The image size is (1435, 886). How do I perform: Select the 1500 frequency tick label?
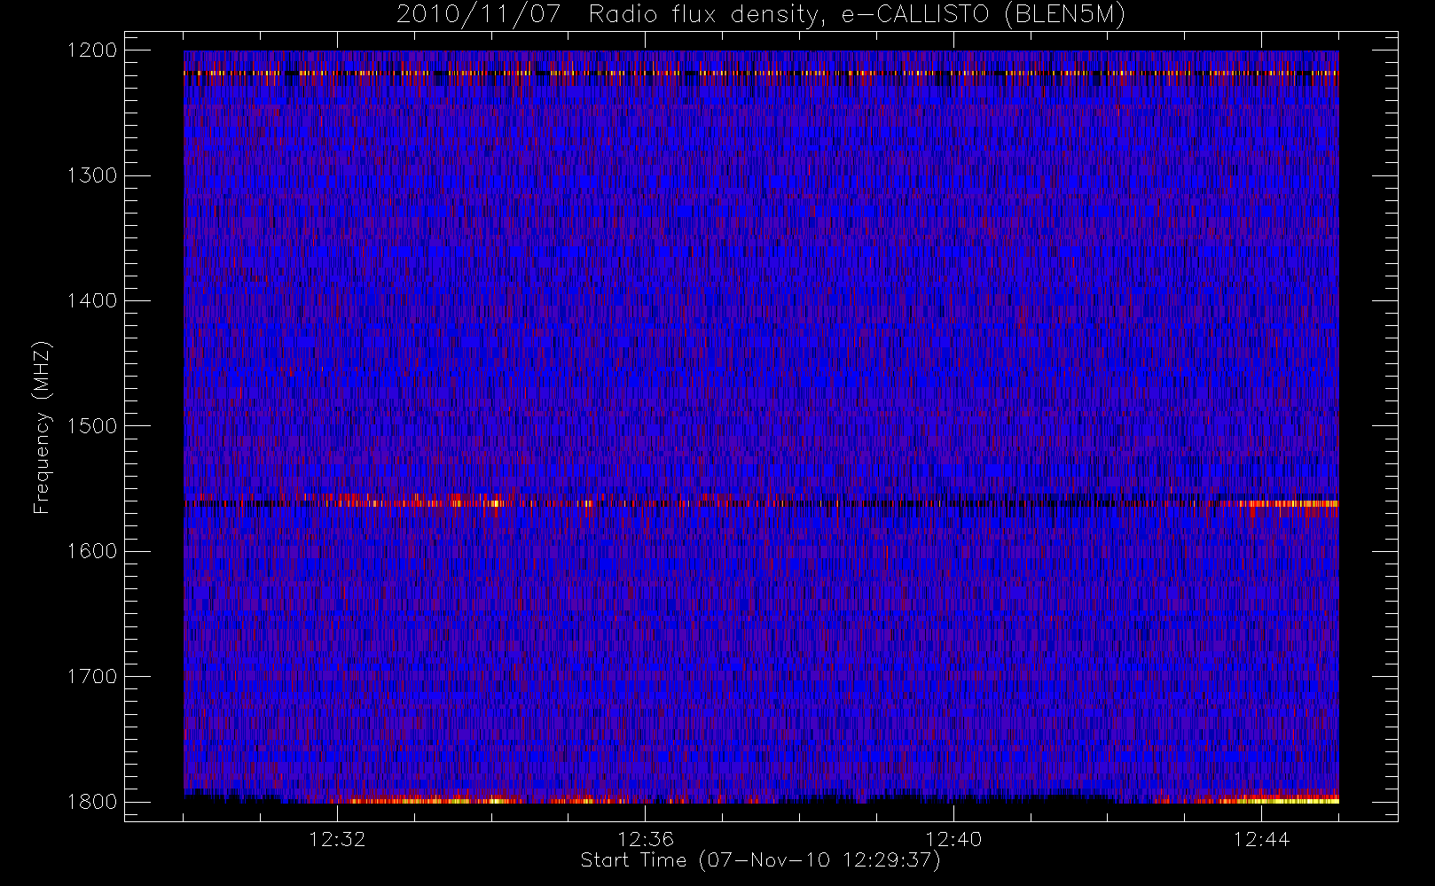click(92, 426)
